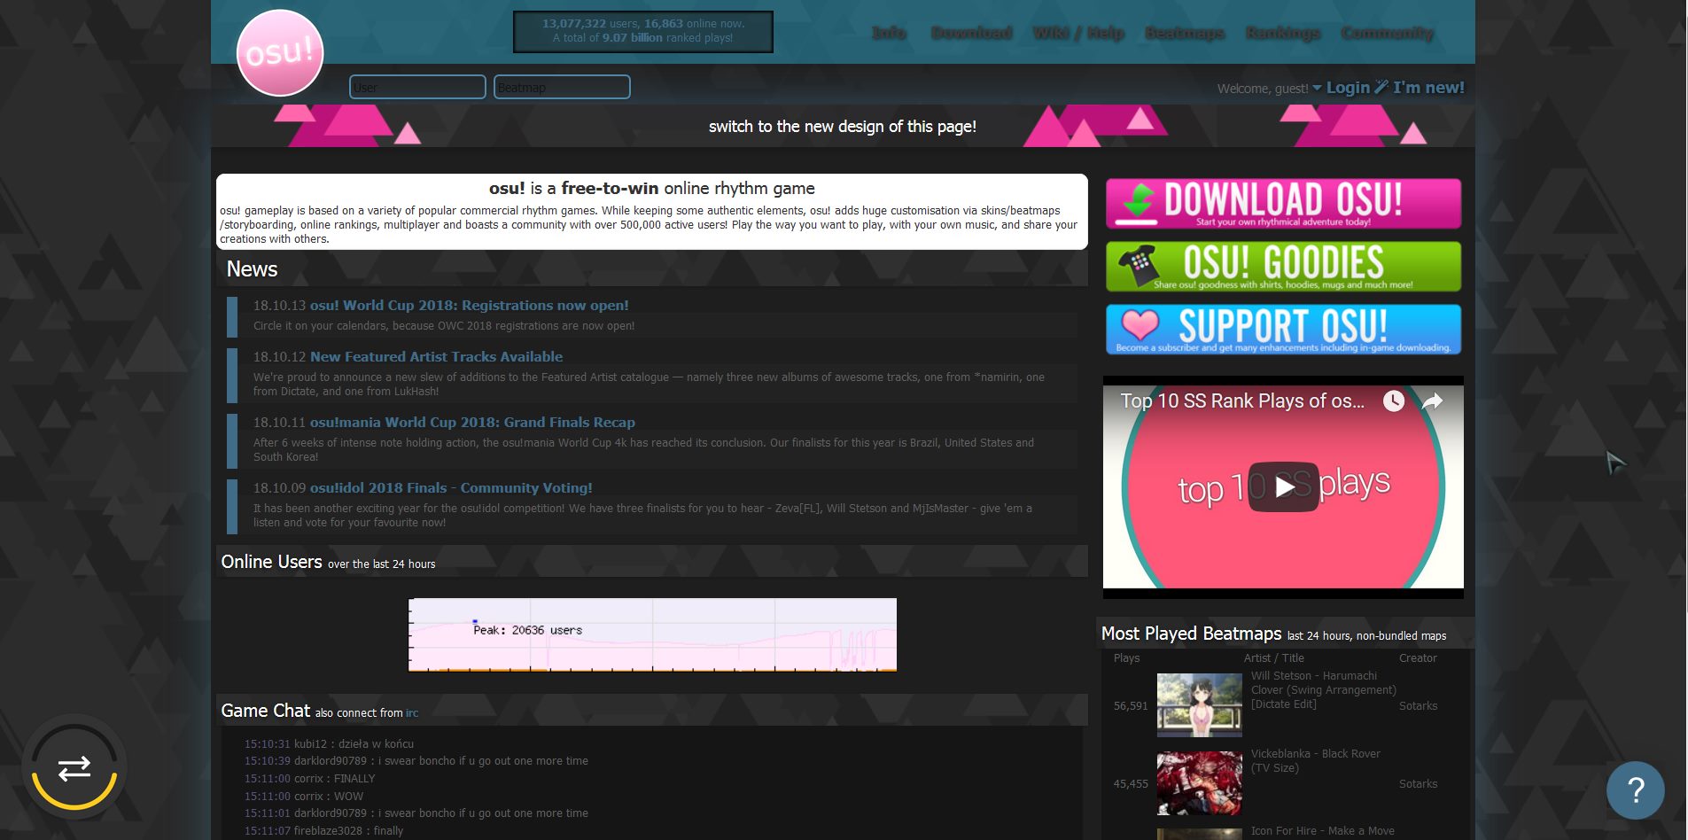Click the Download osu! banner
Image resolution: width=1688 pixels, height=840 pixels.
pos(1282,203)
